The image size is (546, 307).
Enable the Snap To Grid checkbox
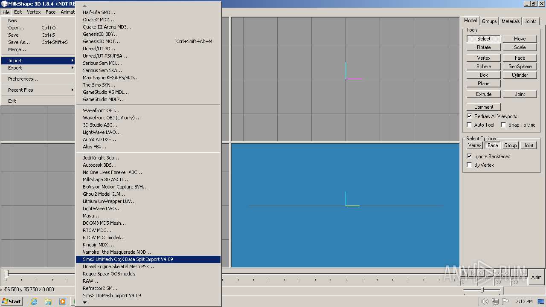tap(504, 125)
